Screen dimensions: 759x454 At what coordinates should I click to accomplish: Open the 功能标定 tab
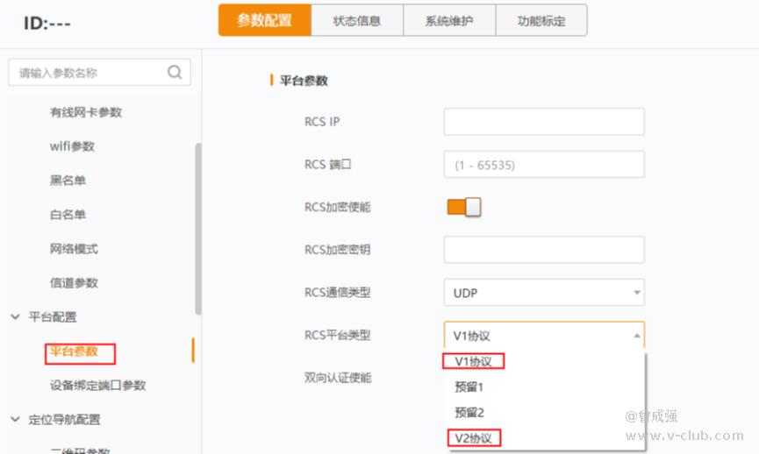(541, 20)
